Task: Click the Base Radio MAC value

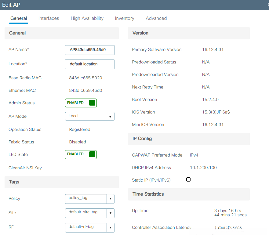Action: click(85, 78)
